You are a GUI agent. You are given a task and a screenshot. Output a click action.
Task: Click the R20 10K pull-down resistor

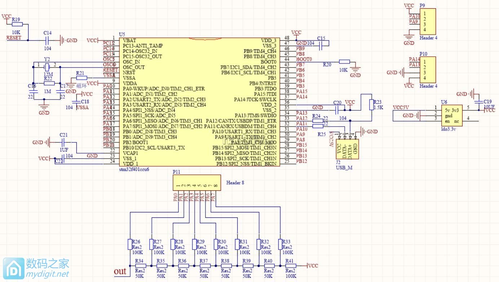pyautogui.click(x=344, y=62)
